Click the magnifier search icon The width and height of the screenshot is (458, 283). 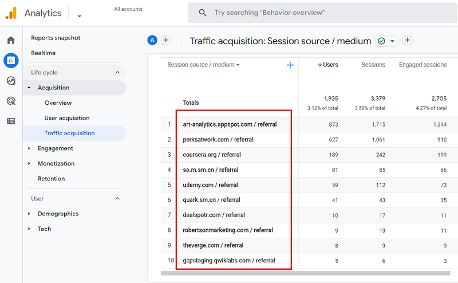[203, 13]
